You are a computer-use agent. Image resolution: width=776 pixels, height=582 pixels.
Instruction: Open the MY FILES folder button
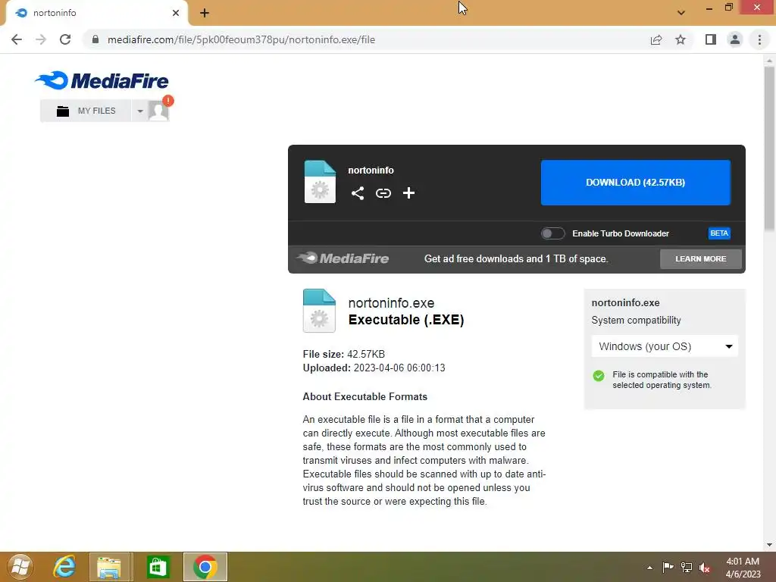(x=86, y=111)
